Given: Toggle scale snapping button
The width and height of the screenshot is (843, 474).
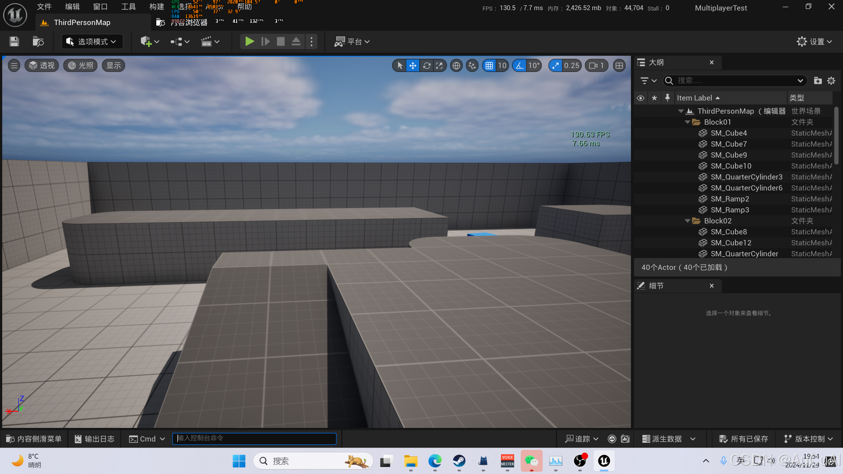Looking at the screenshot, I should coord(555,66).
